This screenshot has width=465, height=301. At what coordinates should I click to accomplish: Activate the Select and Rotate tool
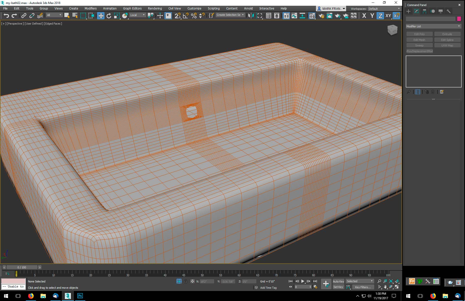pos(109,16)
